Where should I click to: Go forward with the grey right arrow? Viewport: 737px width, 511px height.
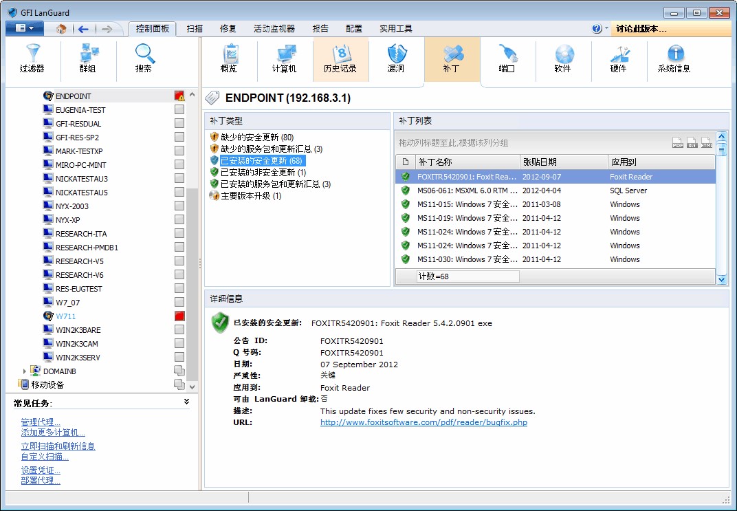pos(107,29)
